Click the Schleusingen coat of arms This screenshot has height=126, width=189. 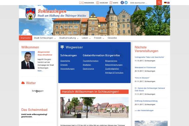click(x=31, y=14)
